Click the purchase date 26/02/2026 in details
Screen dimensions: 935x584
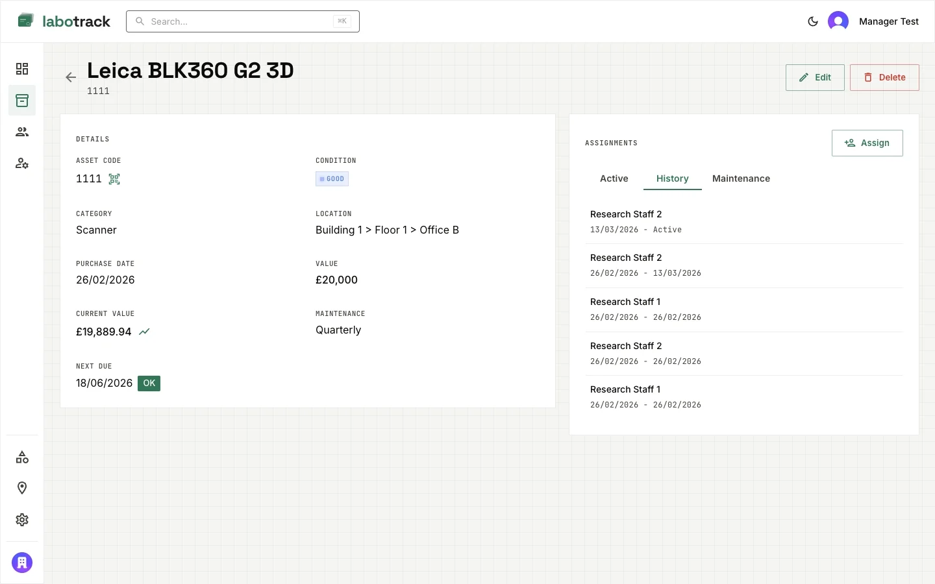(x=105, y=280)
